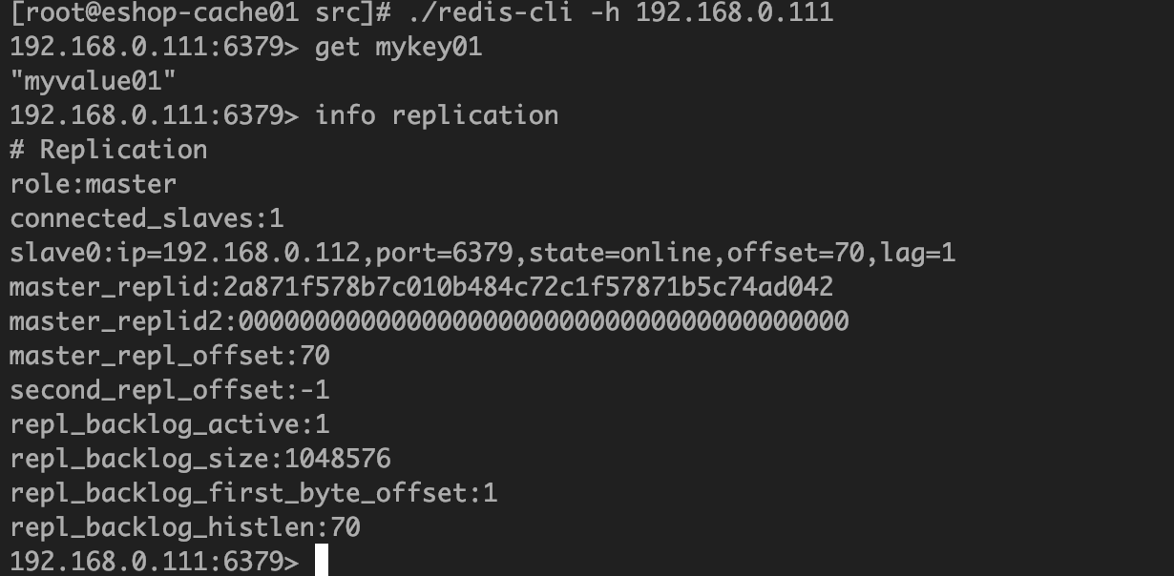The image size is (1174, 576).
Task: Click the terminal cursor block at prompt
Action: 322,561
